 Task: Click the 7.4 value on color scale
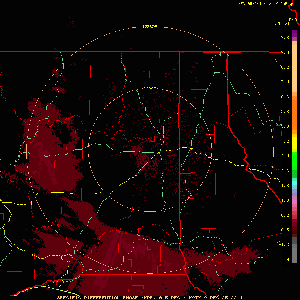285,82
